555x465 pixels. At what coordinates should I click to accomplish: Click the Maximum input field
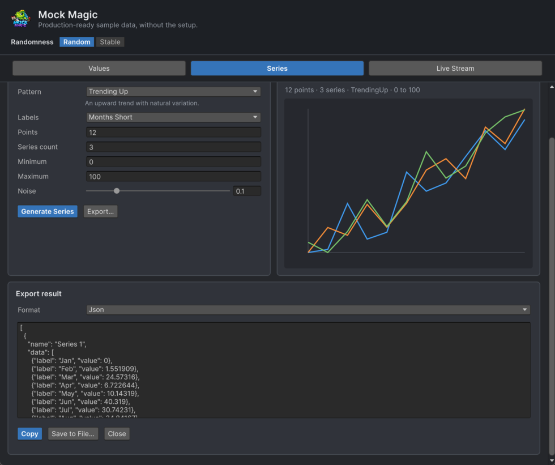(x=173, y=177)
